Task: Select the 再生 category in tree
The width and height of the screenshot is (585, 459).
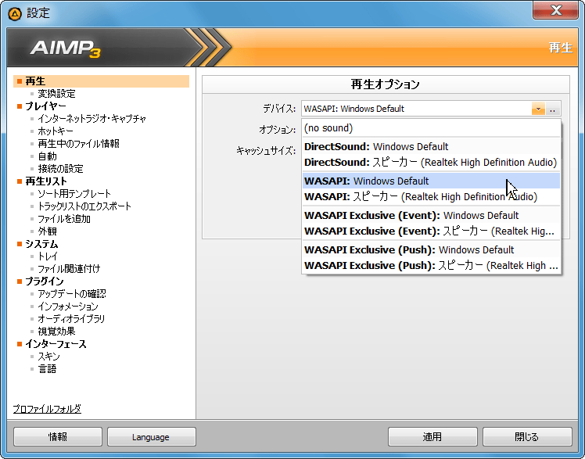Action: tap(102, 81)
